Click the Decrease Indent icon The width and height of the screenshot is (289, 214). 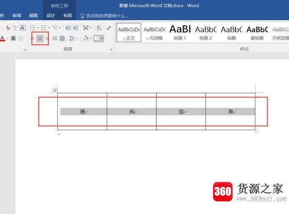coord(68,28)
